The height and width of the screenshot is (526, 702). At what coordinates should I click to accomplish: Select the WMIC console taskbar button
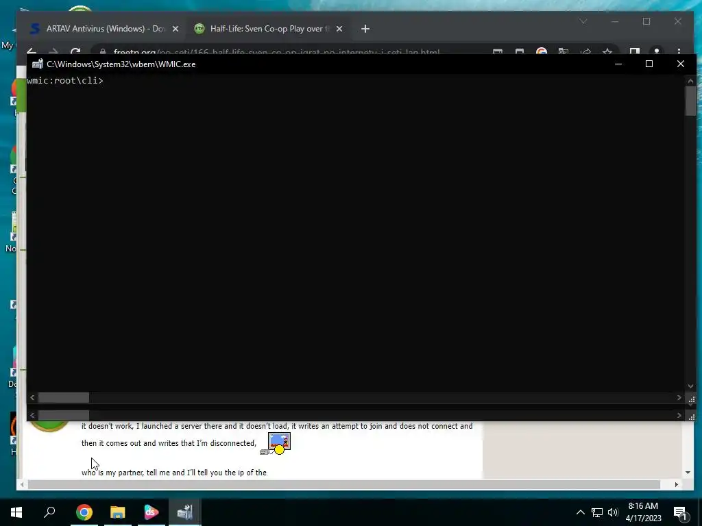185,512
